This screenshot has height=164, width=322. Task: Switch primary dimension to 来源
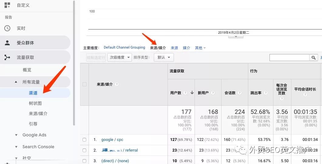174,48
